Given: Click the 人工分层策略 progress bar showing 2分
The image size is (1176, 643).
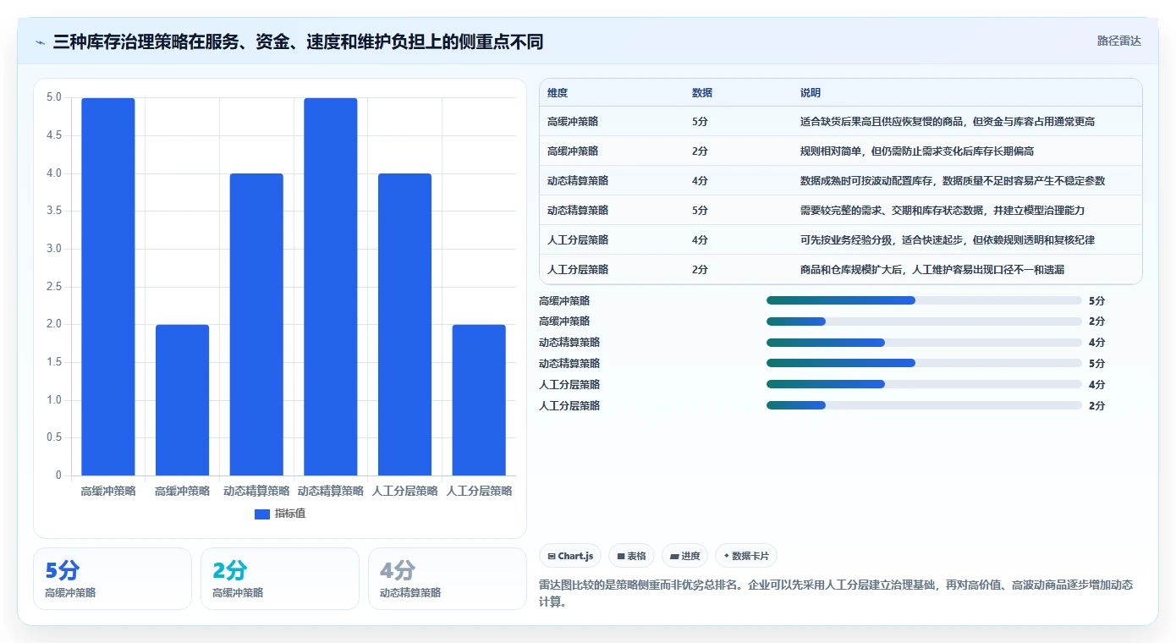Looking at the screenshot, I should (x=924, y=405).
